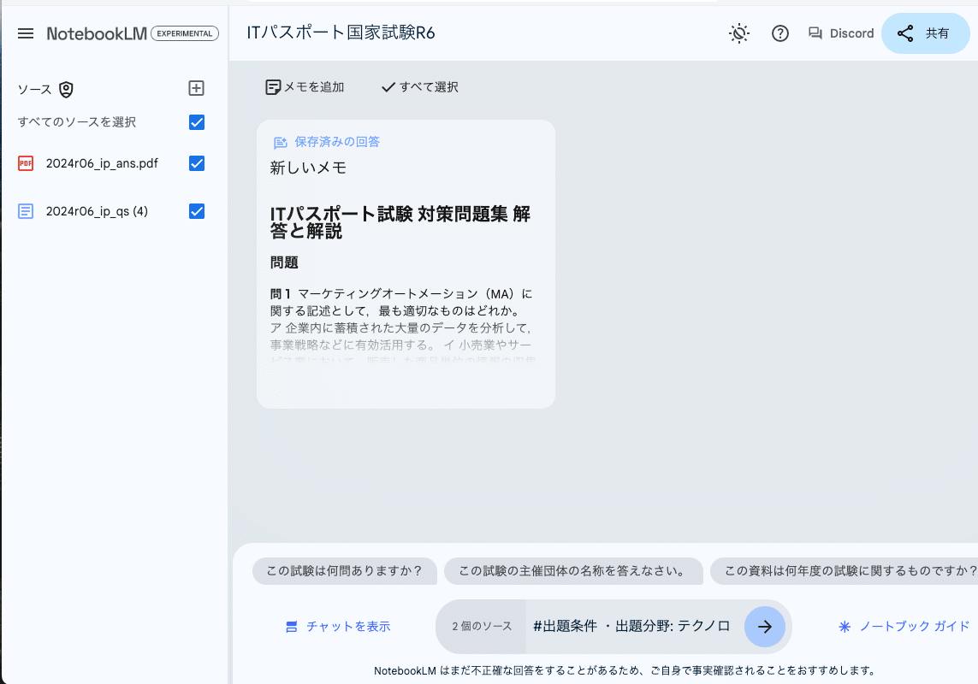Click the document icon of 2024r06_ip_qs (4)

(26, 211)
